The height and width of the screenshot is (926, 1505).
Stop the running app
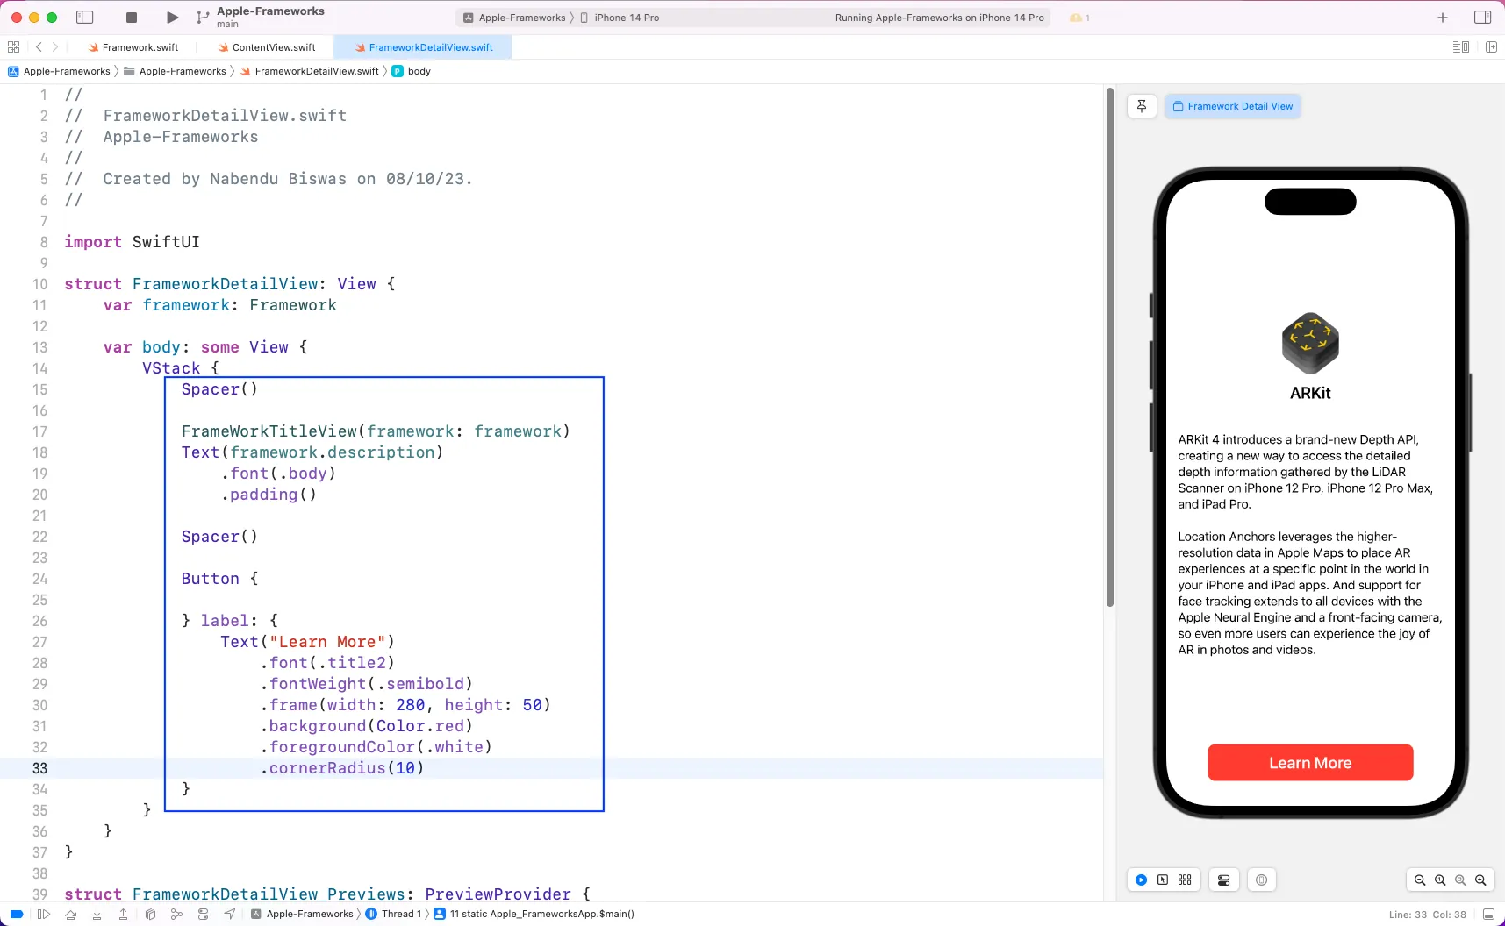coord(132,18)
